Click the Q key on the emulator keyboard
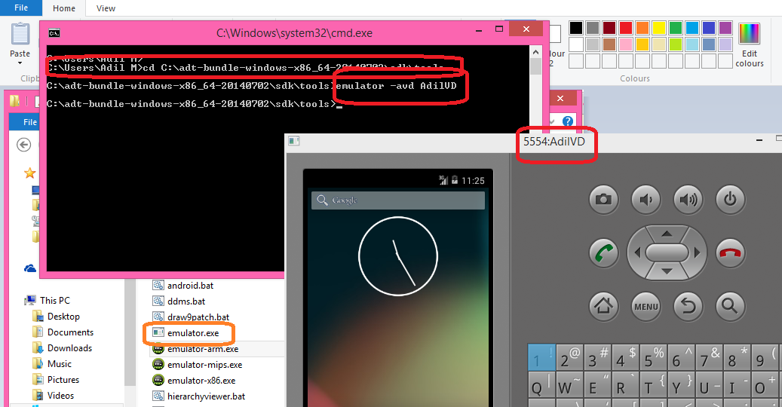Image resolution: width=782 pixels, height=407 pixels. pos(541,385)
